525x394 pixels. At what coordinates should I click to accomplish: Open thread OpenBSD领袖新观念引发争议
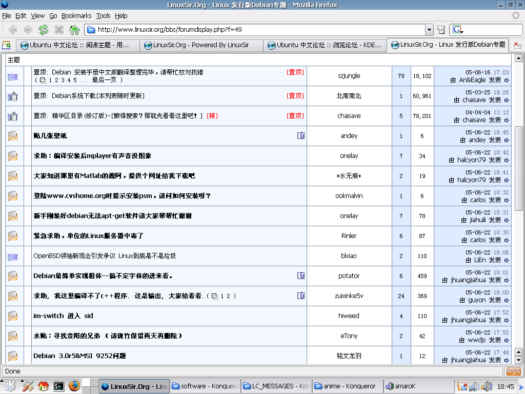click(105, 256)
